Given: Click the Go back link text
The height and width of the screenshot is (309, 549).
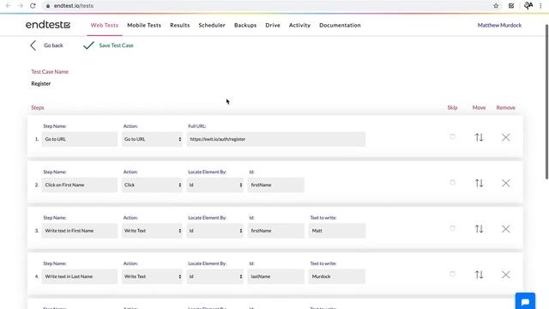Looking at the screenshot, I should [53, 45].
